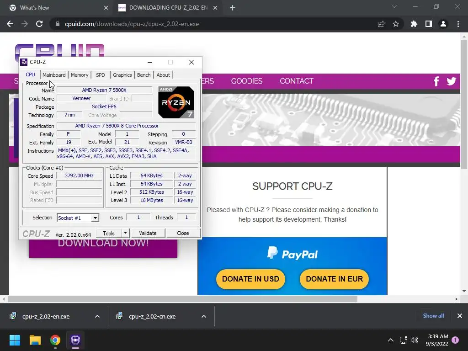The image size is (468, 351).
Task: Click the page vertical scrollbar thumb
Action: (464, 104)
